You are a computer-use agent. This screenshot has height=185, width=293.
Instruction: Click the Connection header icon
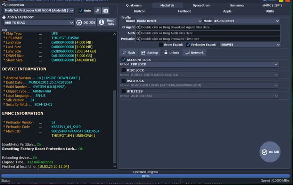4,5
